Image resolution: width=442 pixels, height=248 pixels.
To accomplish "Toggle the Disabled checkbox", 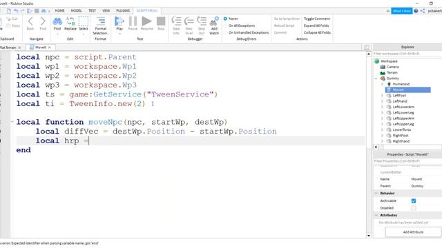I will click(x=414, y=208).
